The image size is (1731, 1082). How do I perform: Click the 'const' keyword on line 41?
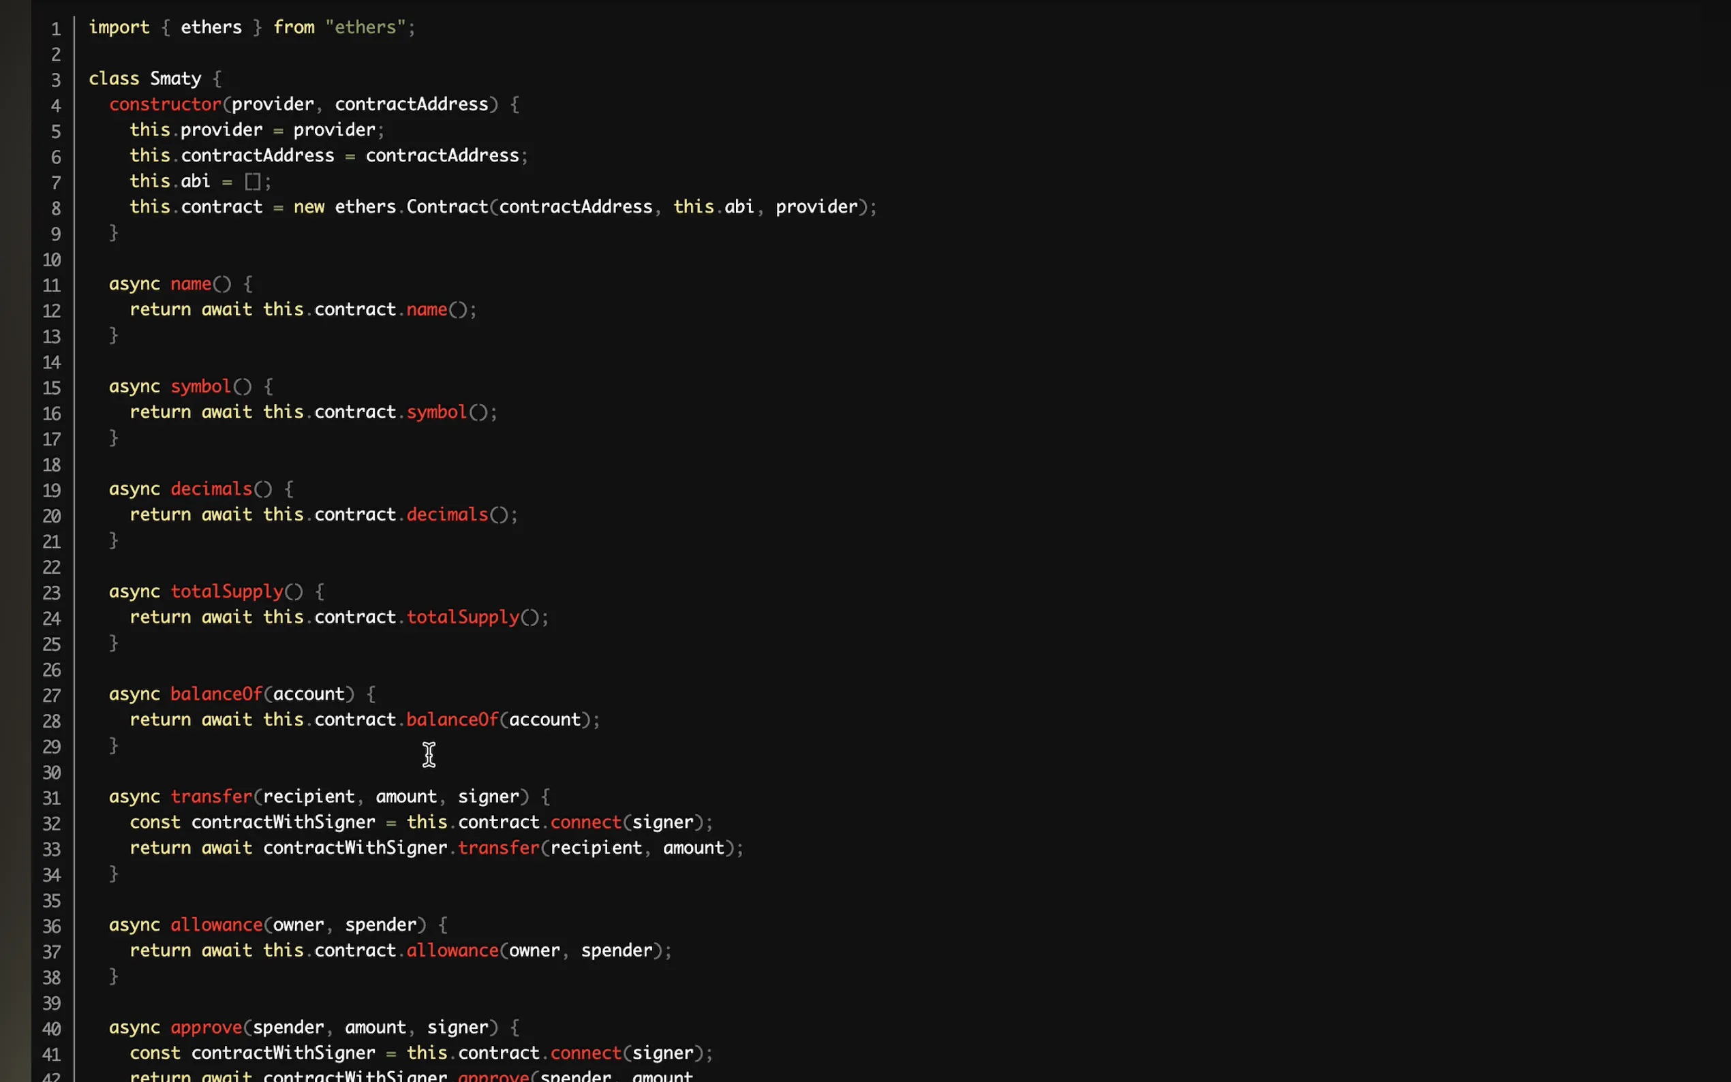155,1053
